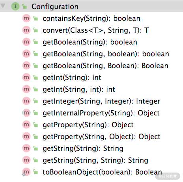The height and width of the screenshot is (182, 183).
Task: Select containsKey(String): boolean method
Action: click(91, 19)
